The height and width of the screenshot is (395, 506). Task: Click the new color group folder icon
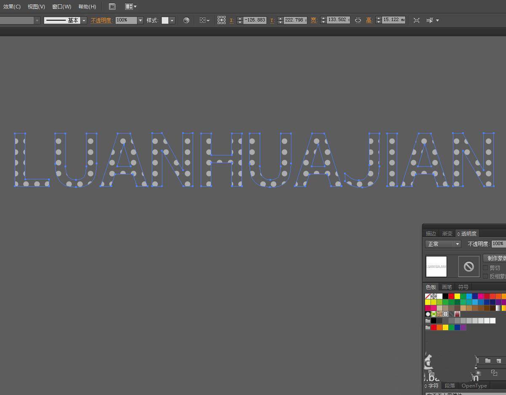[x=488, y=360]
